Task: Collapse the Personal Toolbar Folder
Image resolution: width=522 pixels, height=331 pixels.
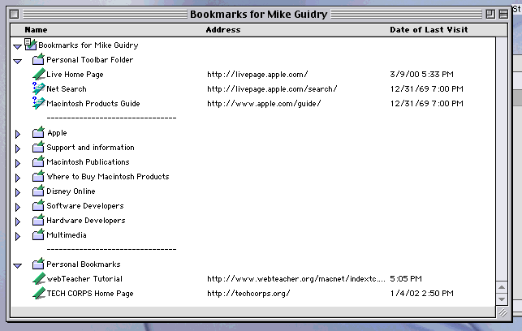Action: point(17,60)
